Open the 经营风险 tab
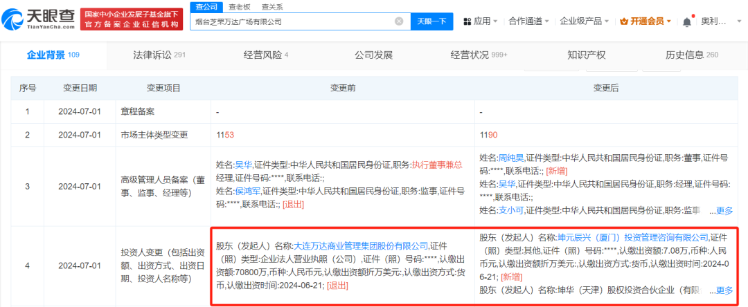This screenshot has width=748, height=307. coord(266,55)
